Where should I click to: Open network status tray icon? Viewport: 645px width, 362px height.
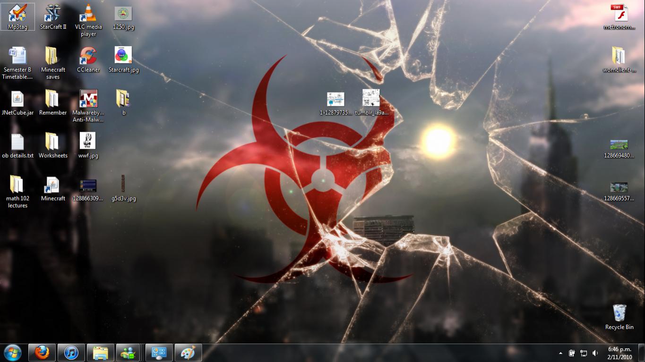(x=584, y=353)
